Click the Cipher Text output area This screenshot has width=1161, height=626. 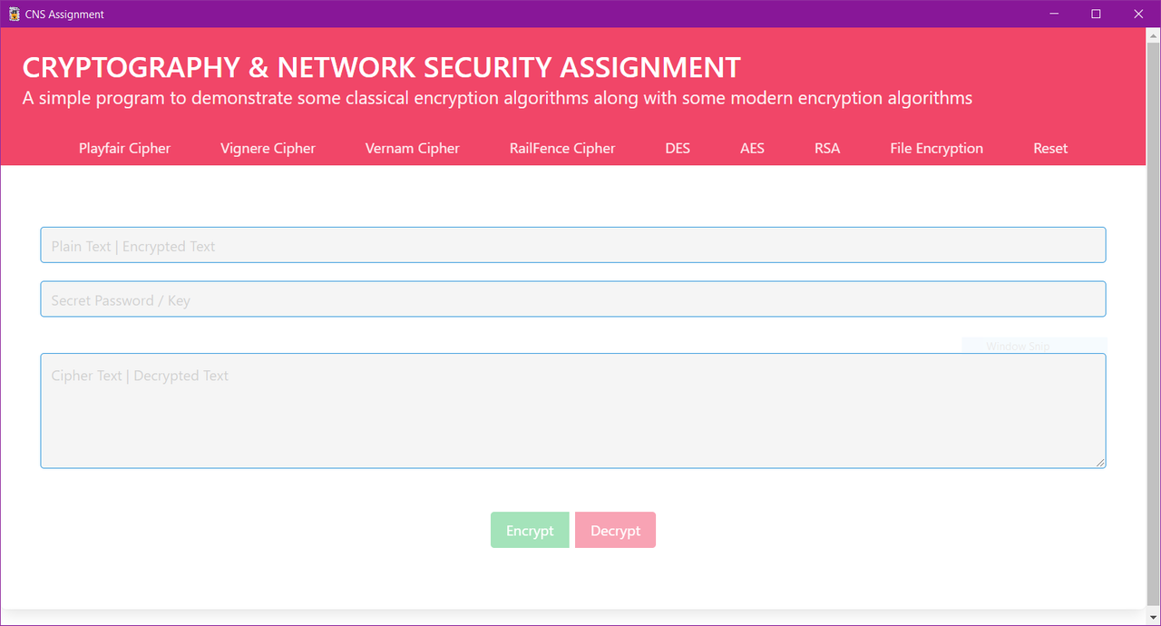[573, 411]
